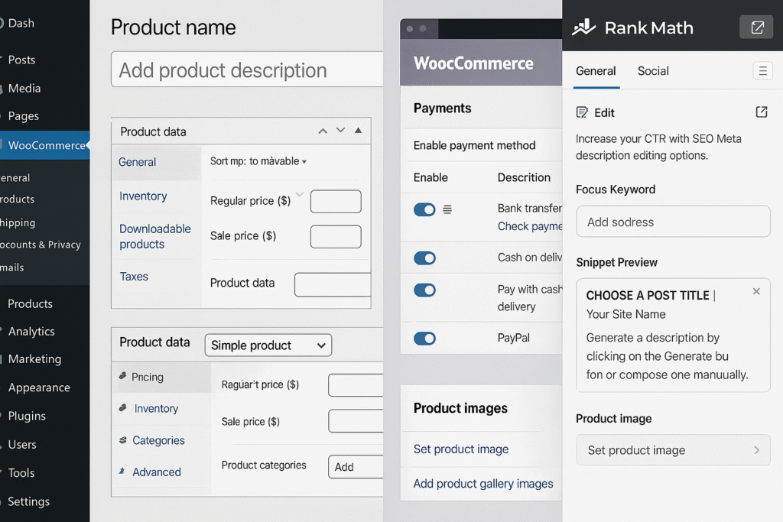Close the Snippet Preview box
Screen dimensions: 783x522
(x=756, y=291)
